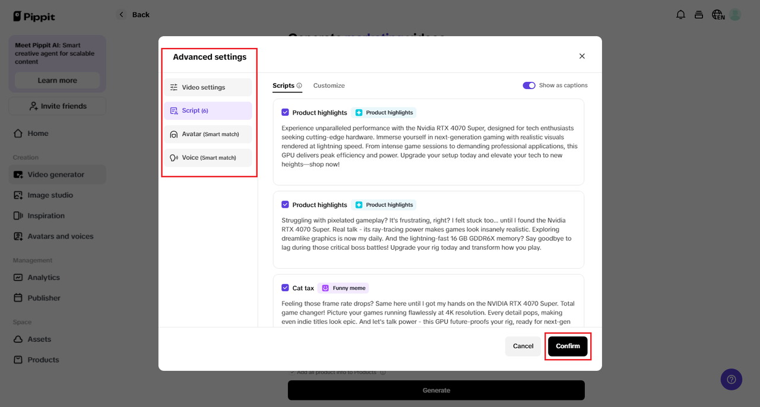
Task: Uncheck the Cat tax script
Action: (285, 287)
